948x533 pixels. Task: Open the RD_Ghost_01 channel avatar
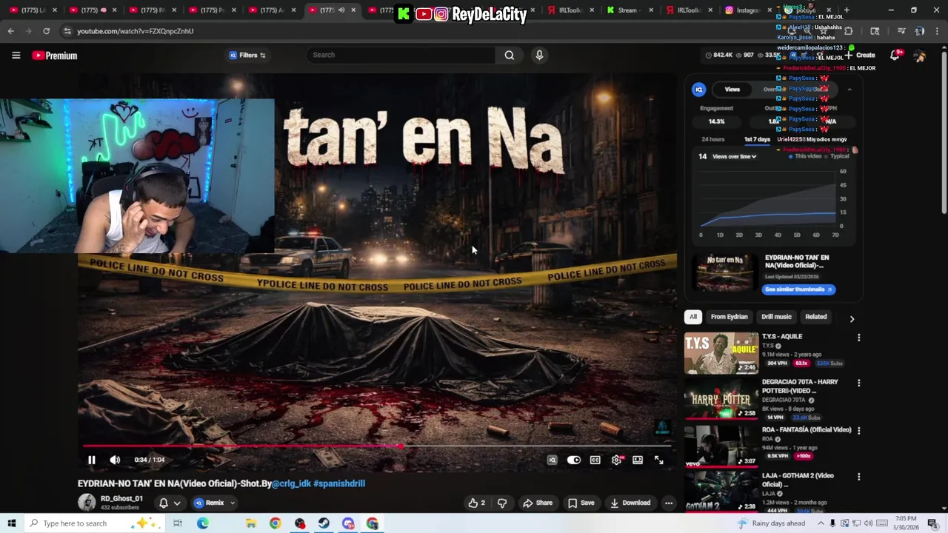(87, 502)
